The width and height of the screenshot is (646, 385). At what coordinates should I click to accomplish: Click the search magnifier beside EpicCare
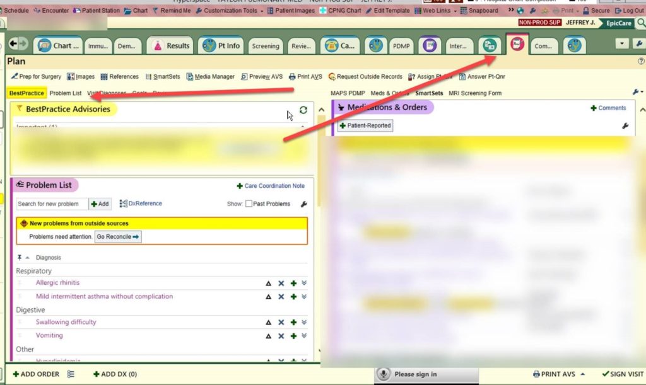(641, 23)
